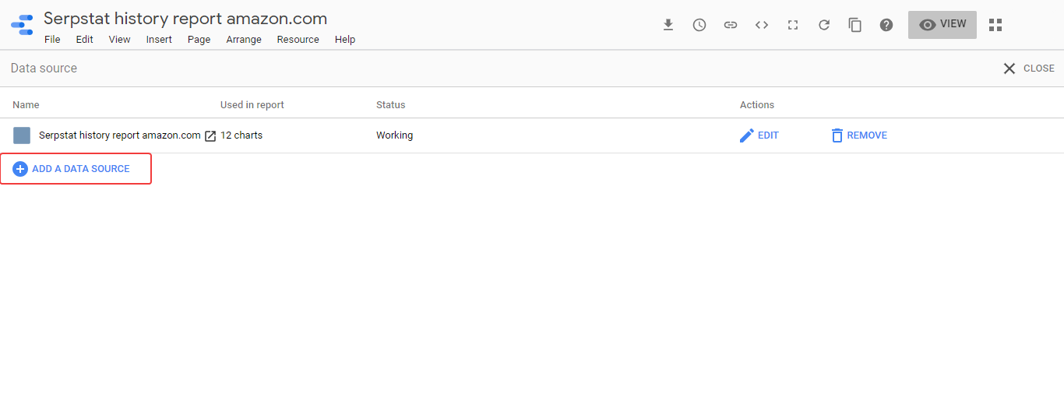This screenshot has height=401, width=1064.
Task: Open the File menu
Action: (x=52, y=40)
